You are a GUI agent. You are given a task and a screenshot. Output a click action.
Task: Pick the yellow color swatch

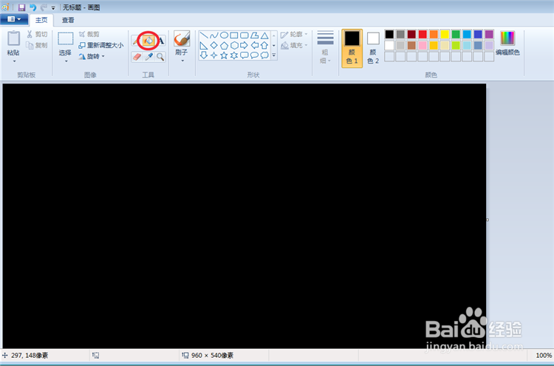(x=445, y=34)
